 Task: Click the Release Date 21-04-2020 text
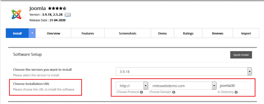click(47, 20)
